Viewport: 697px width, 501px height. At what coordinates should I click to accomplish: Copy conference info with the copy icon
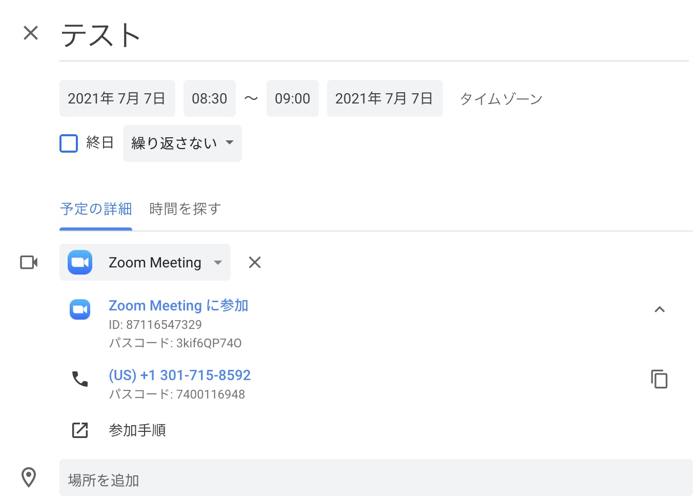point(660,379)
